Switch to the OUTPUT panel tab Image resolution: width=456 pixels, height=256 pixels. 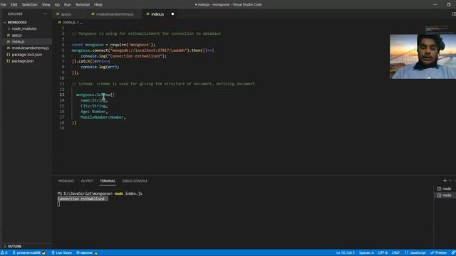coord(87,181)
